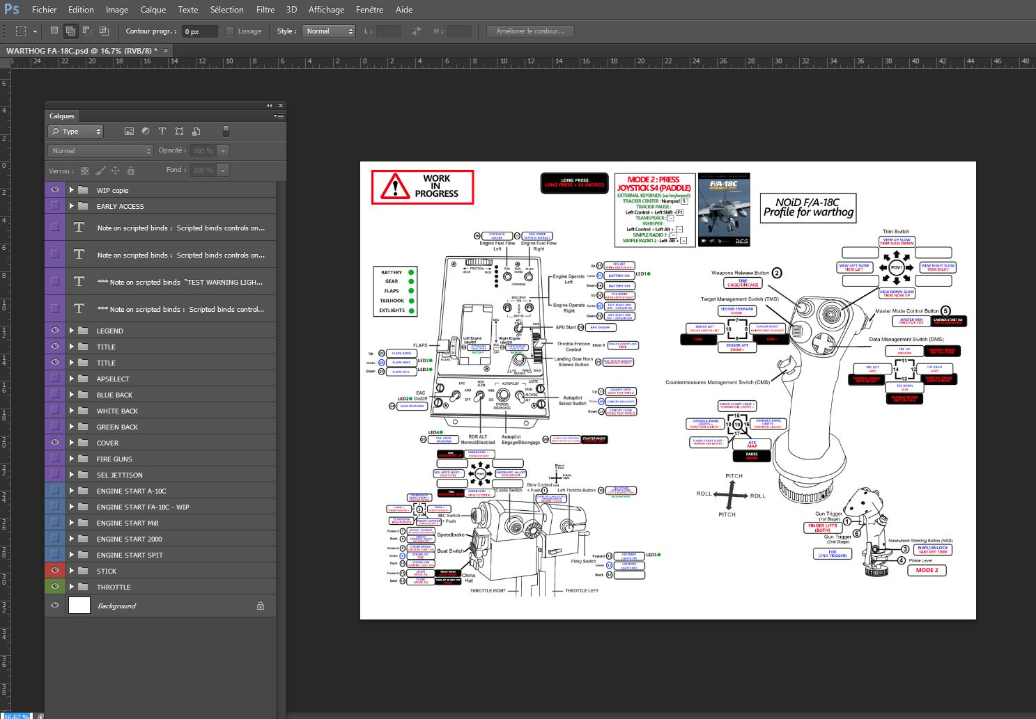Click the pixel layer filter icon

pyautogui.click(x=129, y=132)
